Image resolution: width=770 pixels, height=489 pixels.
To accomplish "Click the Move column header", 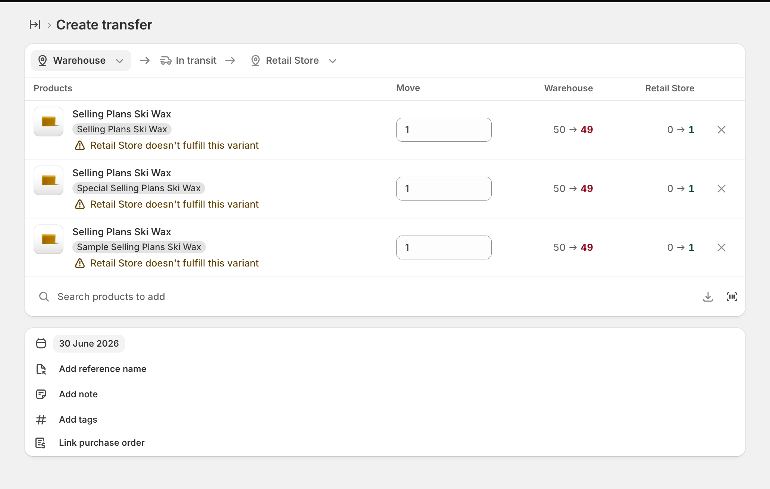I will [408, 88].
